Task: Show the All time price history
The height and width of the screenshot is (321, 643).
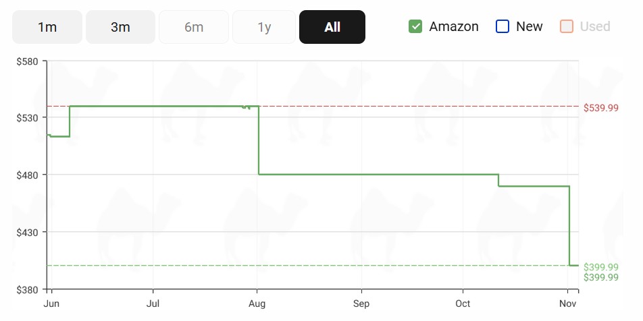Action: click(332, 27)
